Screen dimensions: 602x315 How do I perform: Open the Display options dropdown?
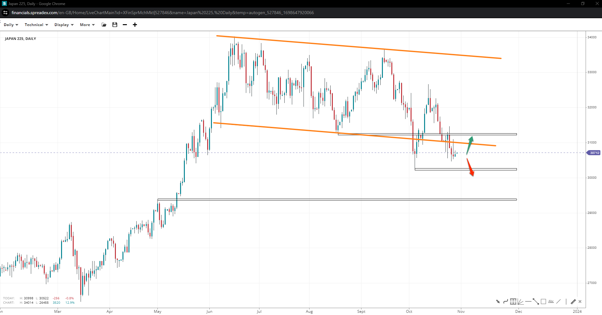pyautogui.click(x=64, y=25)
